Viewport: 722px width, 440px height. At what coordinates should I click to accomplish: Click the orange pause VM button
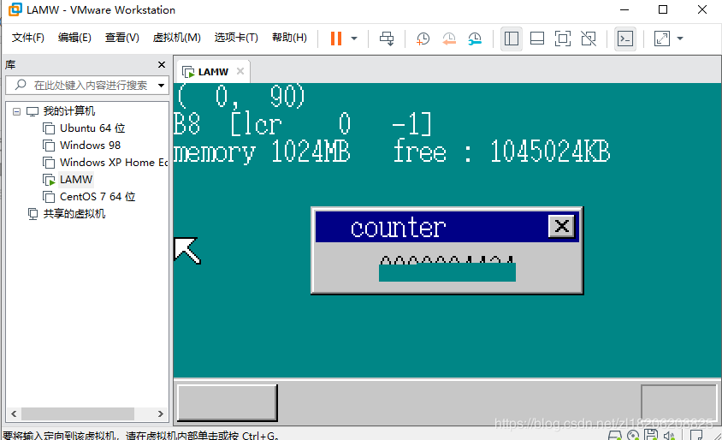click(x=336, y=39)
